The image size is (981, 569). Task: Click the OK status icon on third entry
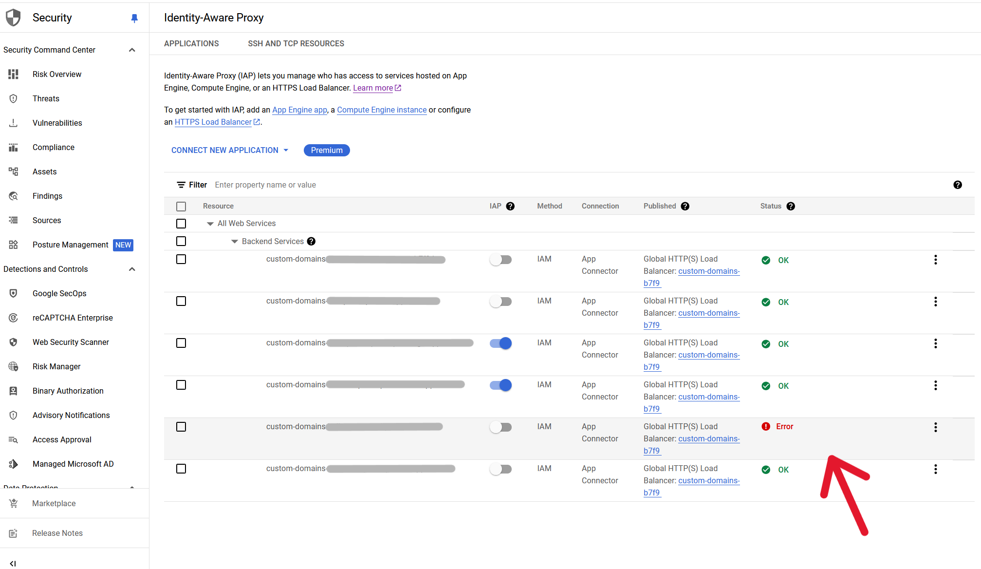click(x=765, y=343)
